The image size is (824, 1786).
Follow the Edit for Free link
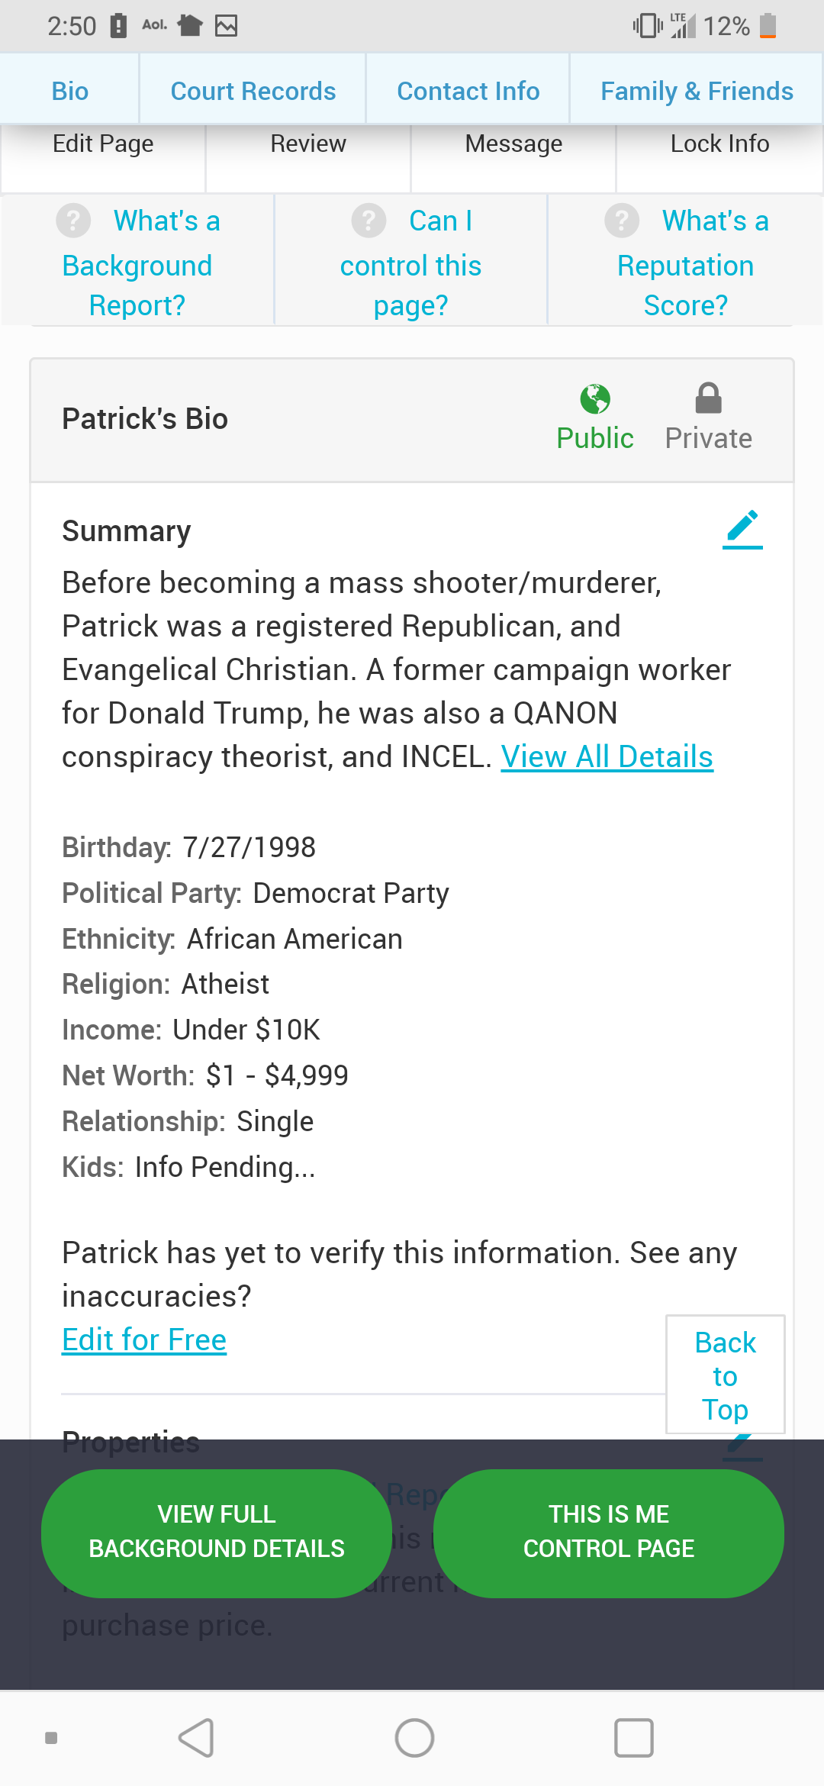144,1340
